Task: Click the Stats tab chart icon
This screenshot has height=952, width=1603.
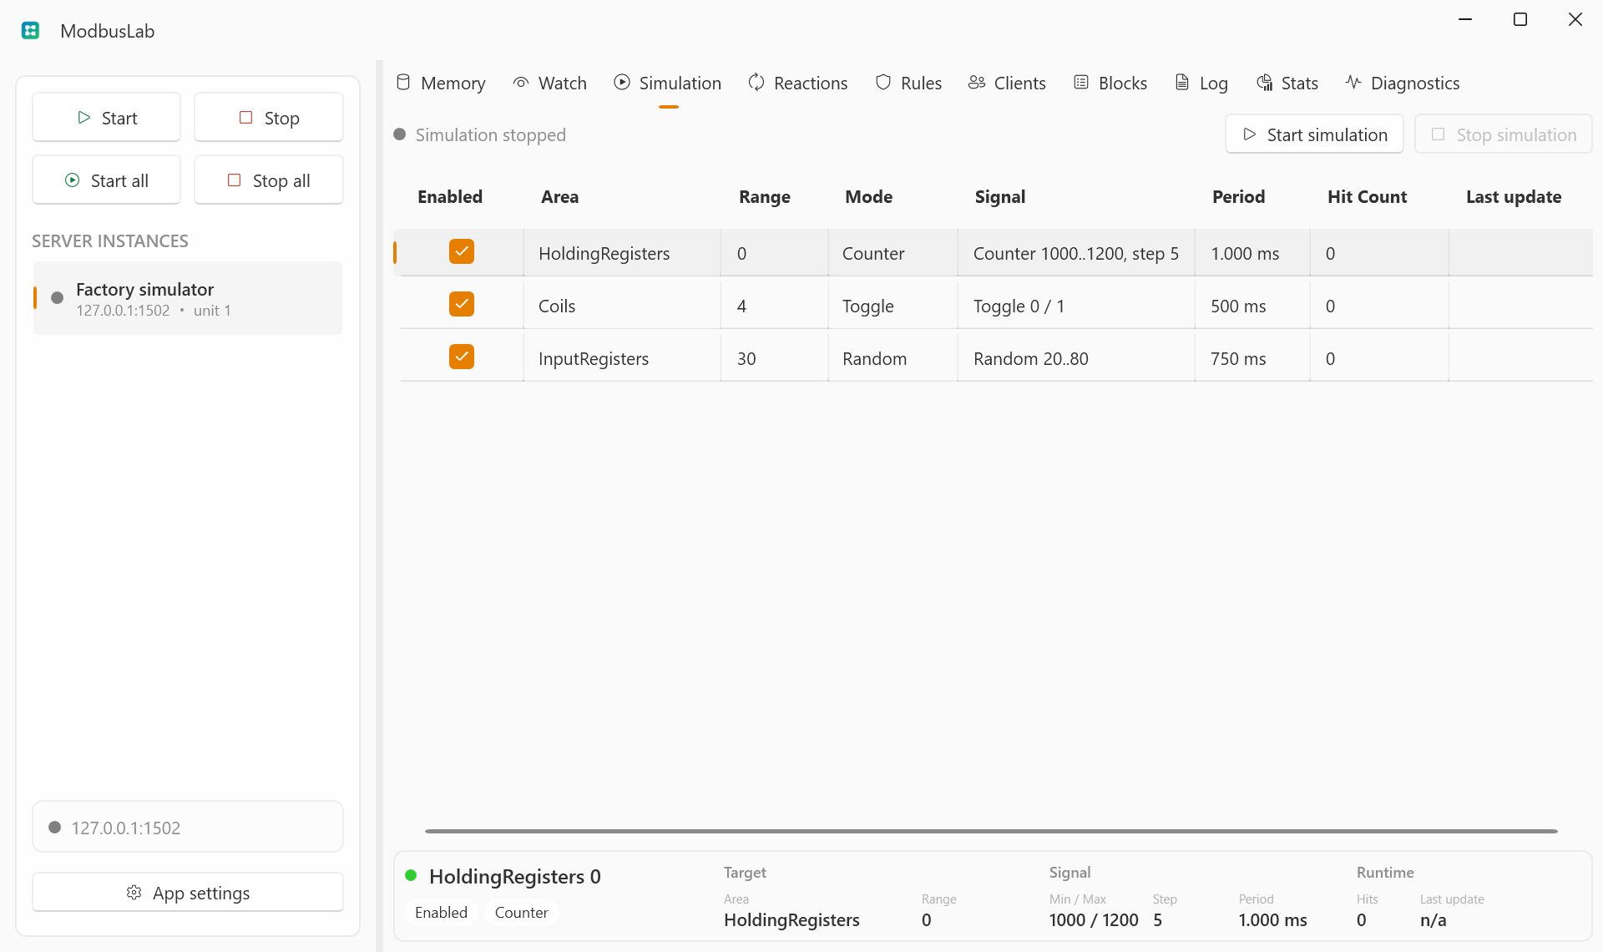Action: 1265,83
